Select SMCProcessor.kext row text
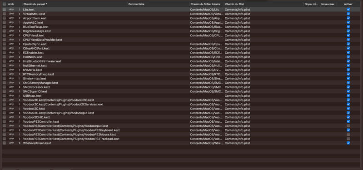 coord(36,87)
